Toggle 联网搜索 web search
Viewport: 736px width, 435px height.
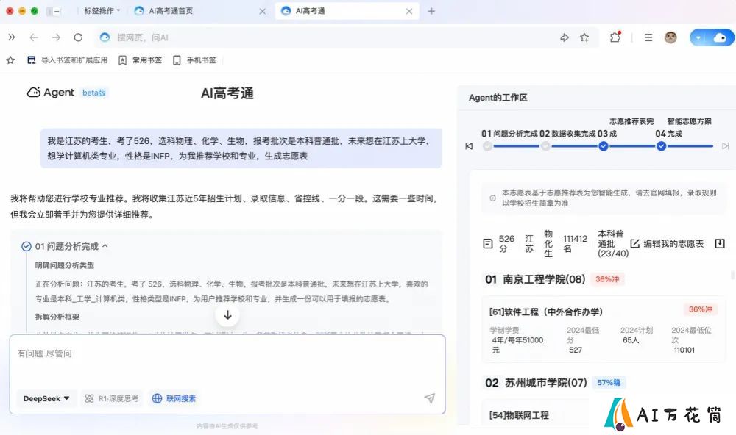pyautogui.click(x=174, y=398)
